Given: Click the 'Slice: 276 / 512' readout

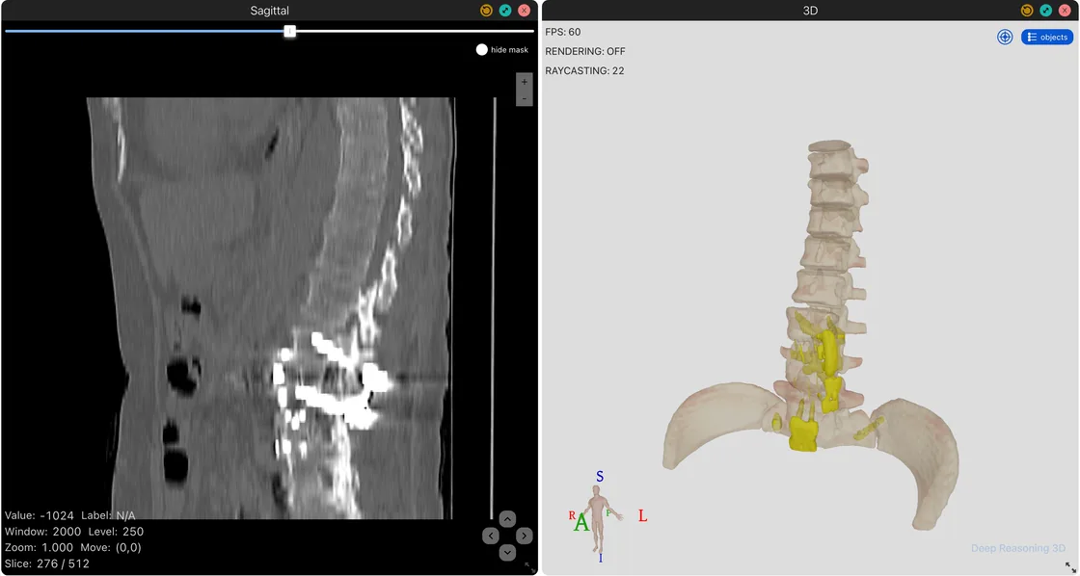Looking at the screenshot, I should (47, 563).
